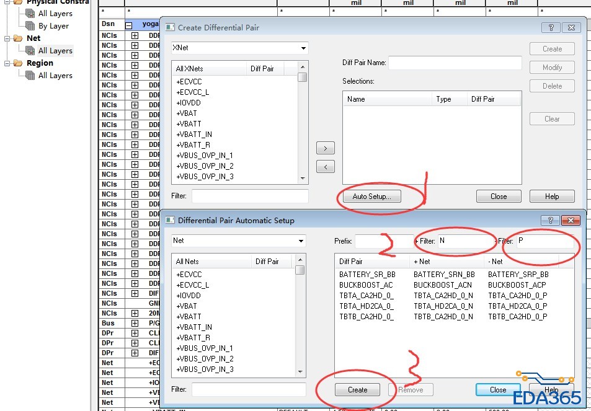Click down arrow of All Nets scrollbar
Viewport: 591px width, 411px height.
300,372
